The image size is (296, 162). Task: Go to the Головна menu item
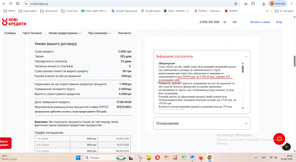(10, 33)
